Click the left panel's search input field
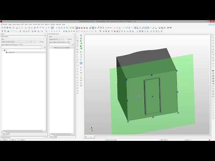This screenshot has height=161, width=215. (22, 47)
